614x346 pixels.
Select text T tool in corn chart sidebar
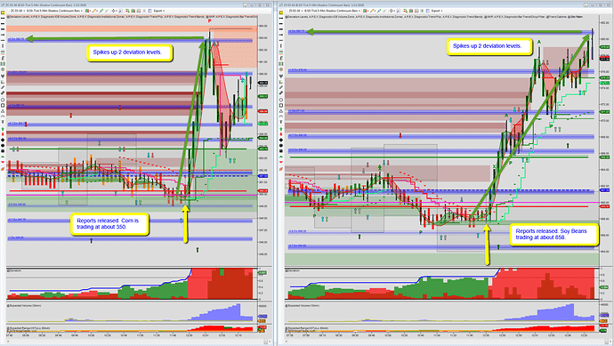click(x=3, y=123)
